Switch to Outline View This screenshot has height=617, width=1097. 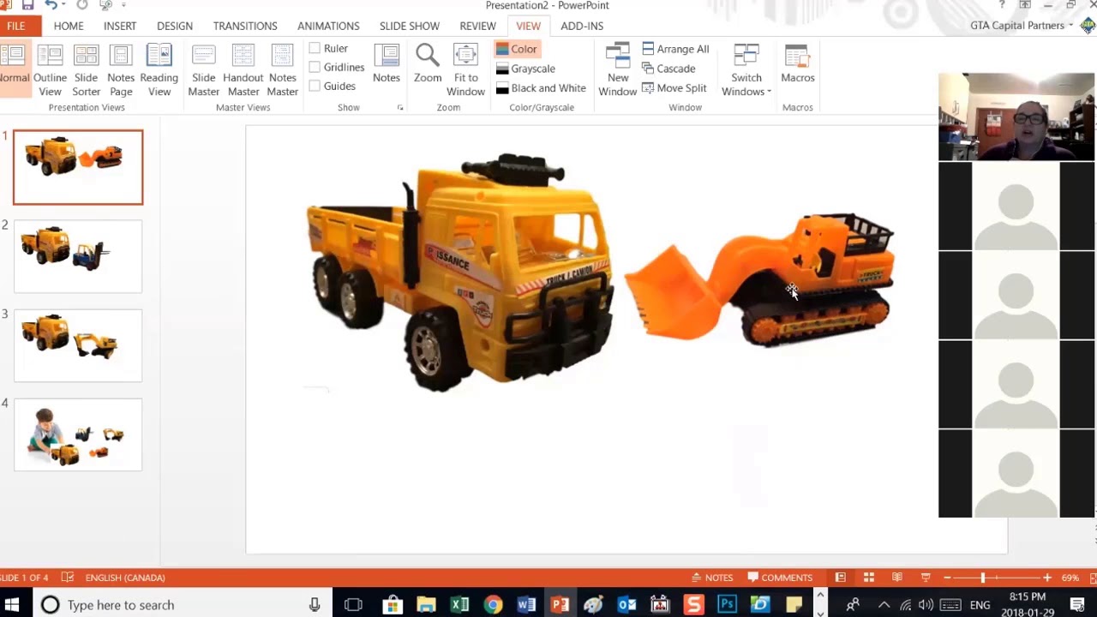pos(50,69)
